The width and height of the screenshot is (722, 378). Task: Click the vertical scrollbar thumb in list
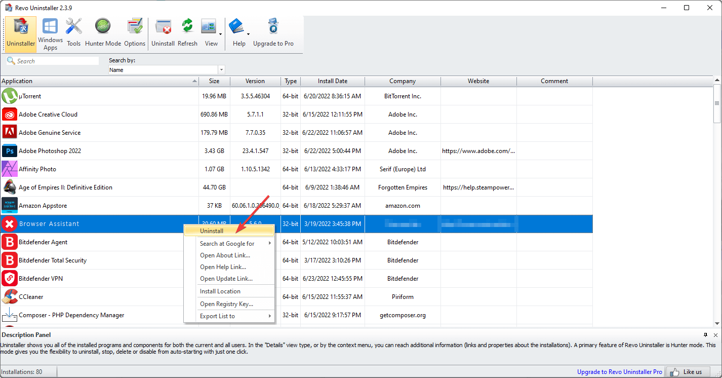717,103
